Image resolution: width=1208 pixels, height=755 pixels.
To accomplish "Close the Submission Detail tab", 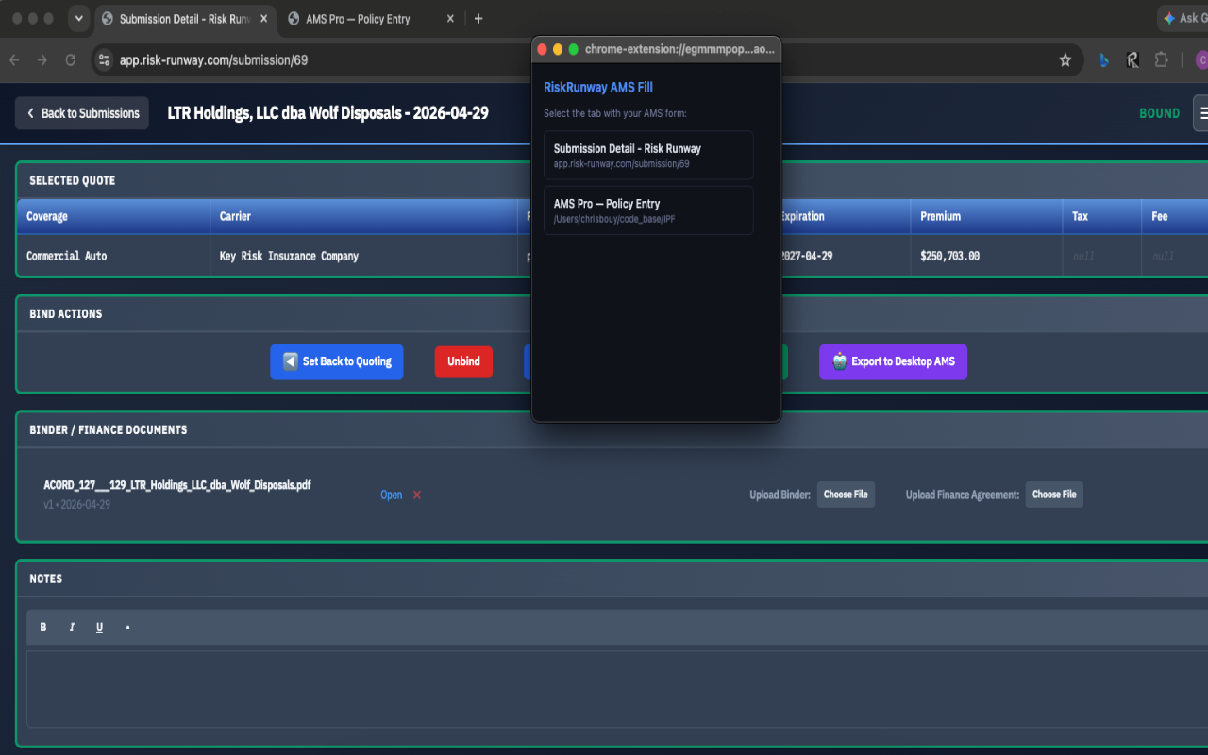I will pos(263,19).
